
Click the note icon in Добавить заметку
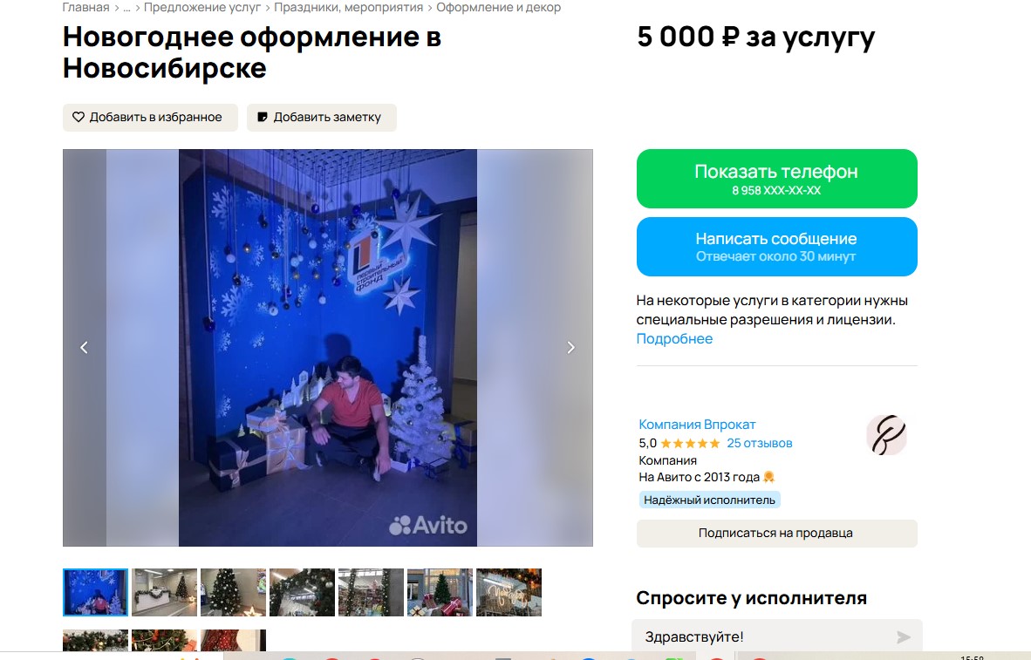click(263, 117)
